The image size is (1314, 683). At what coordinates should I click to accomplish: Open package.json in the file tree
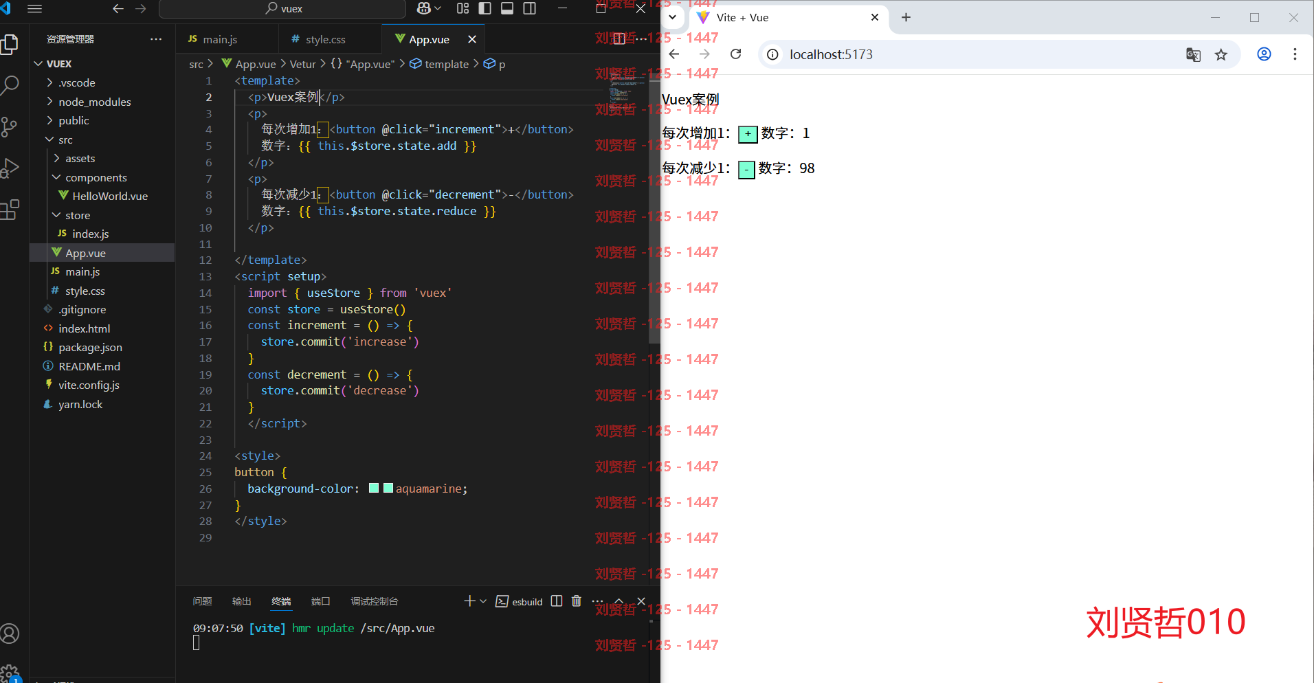pos(102,347)
